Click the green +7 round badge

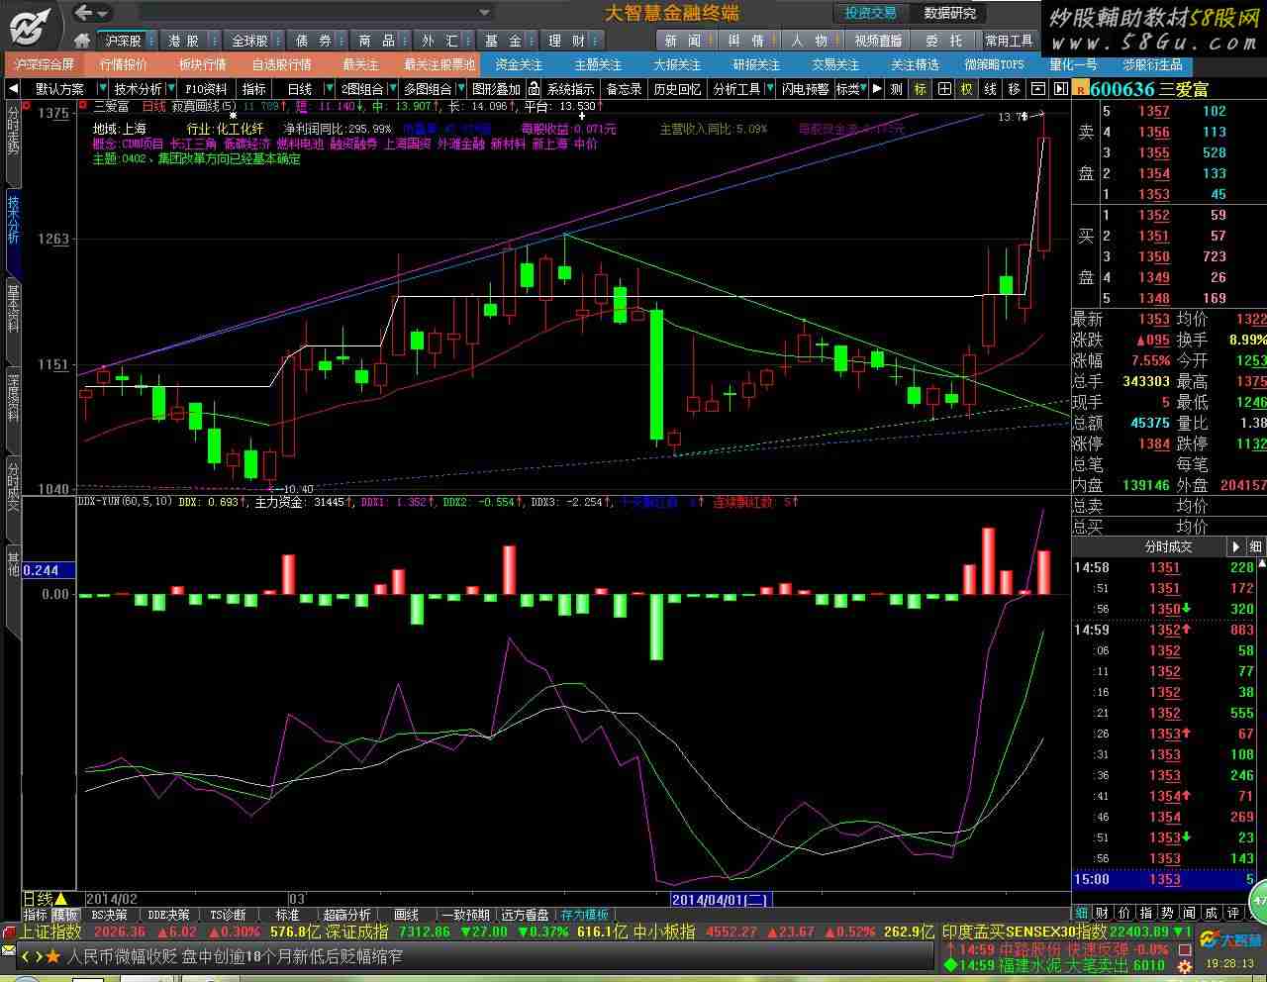pyautogui.click(x=1258, y=902)
